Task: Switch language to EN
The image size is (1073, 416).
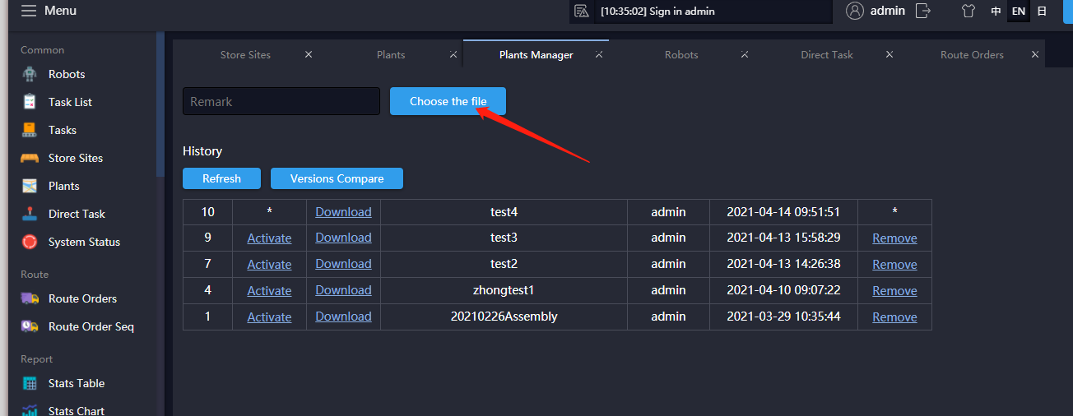Action: click(1019, 12)
